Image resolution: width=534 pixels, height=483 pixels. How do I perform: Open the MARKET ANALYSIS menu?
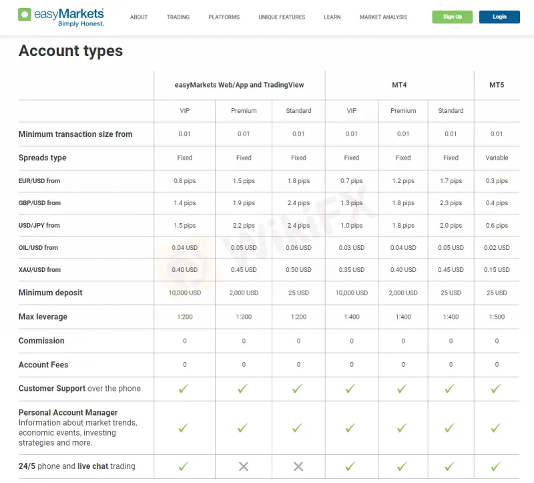(383, 17)
